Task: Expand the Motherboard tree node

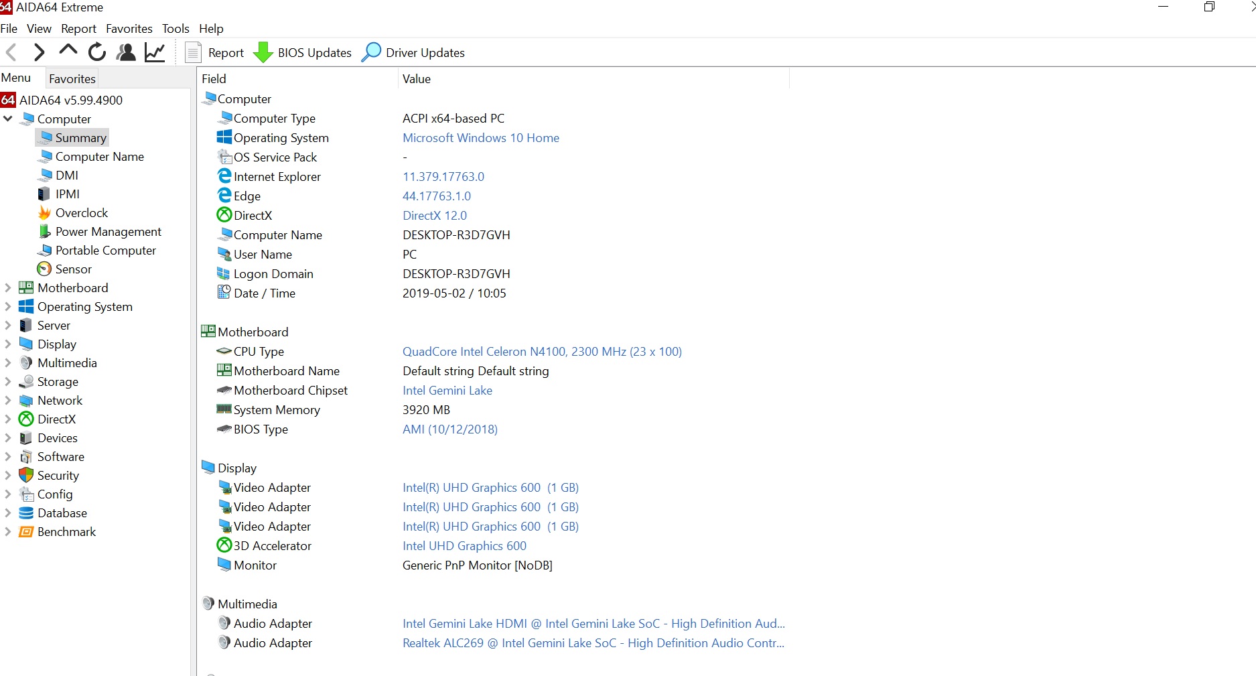Action: 8,287
